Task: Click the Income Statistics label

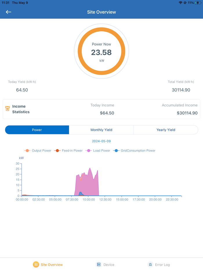Action: coord(21,109)
